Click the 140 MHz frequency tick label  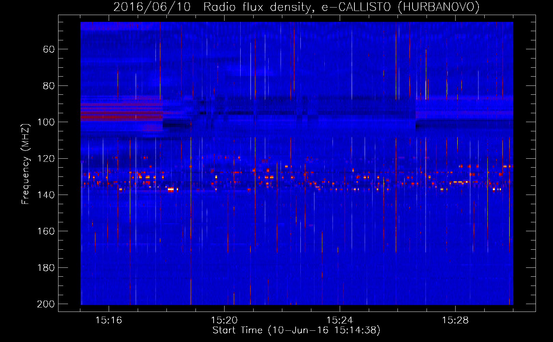(46, 195)
